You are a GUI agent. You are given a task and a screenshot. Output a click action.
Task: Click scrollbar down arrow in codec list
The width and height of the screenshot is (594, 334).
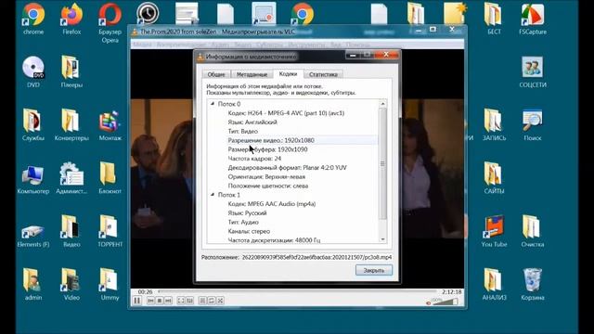382,239
